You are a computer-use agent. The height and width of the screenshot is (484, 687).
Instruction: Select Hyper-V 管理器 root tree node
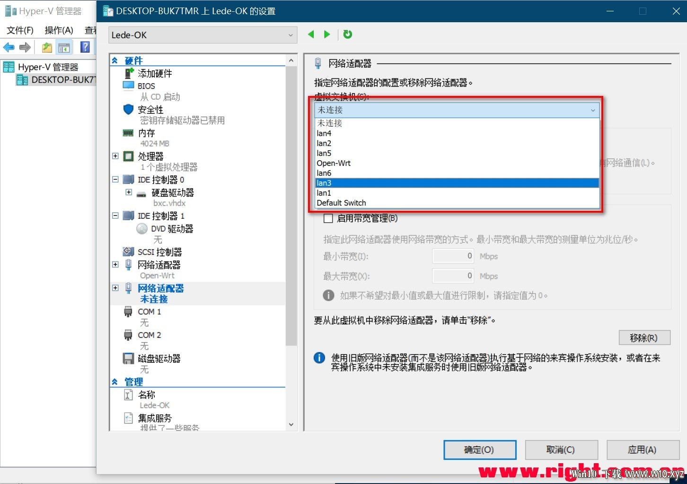48,67
